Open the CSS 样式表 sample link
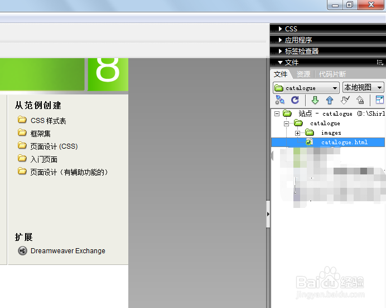 tap(48, 121)
